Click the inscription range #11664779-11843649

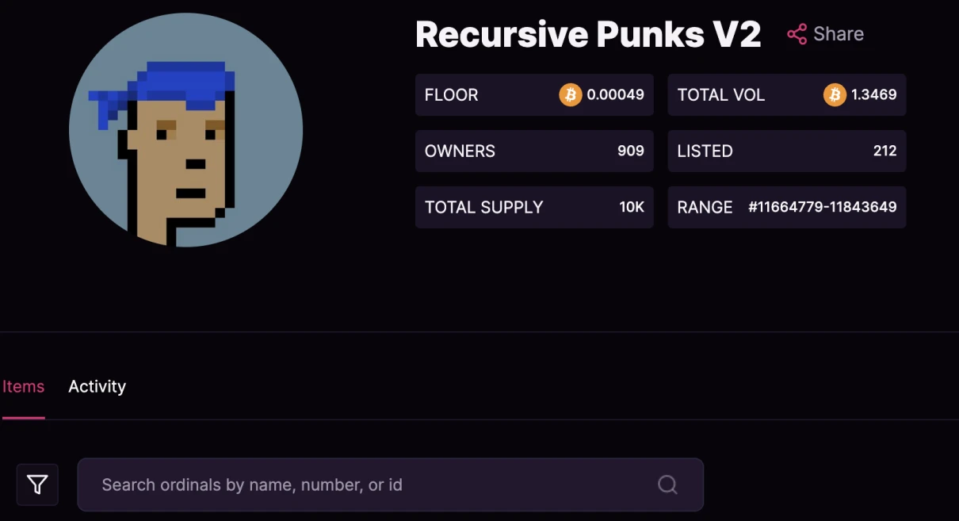click(822, 208)
